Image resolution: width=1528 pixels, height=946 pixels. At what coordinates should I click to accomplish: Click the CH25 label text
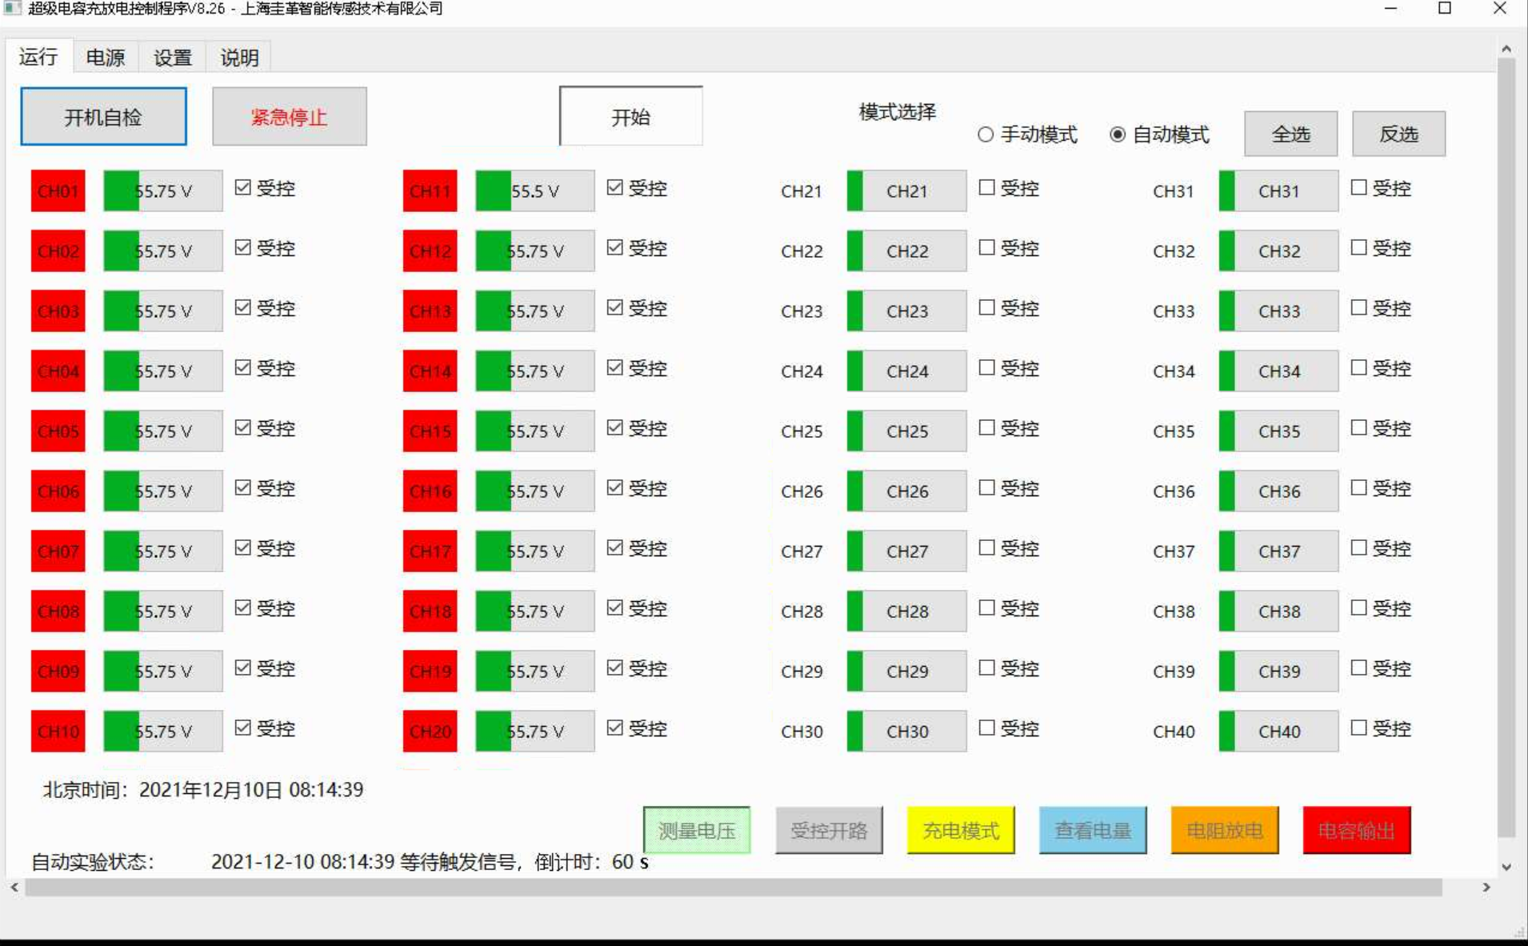pyautogui.click(x=802, y=431)
